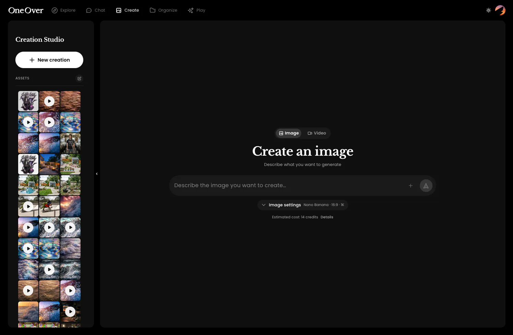513x335 pixels.
Task: Select the golden sunset wave splash thumbnail
Action: point(28,312)
